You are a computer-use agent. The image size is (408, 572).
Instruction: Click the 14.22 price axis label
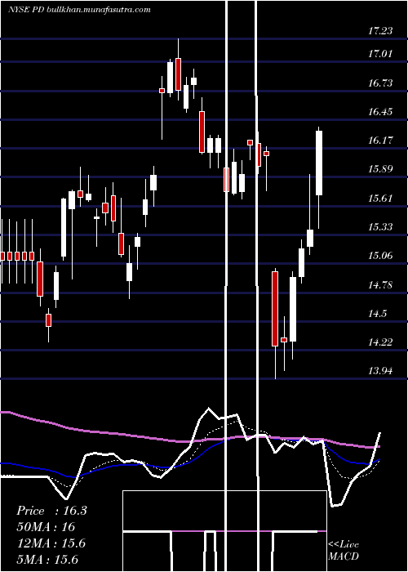click(380, 342)
